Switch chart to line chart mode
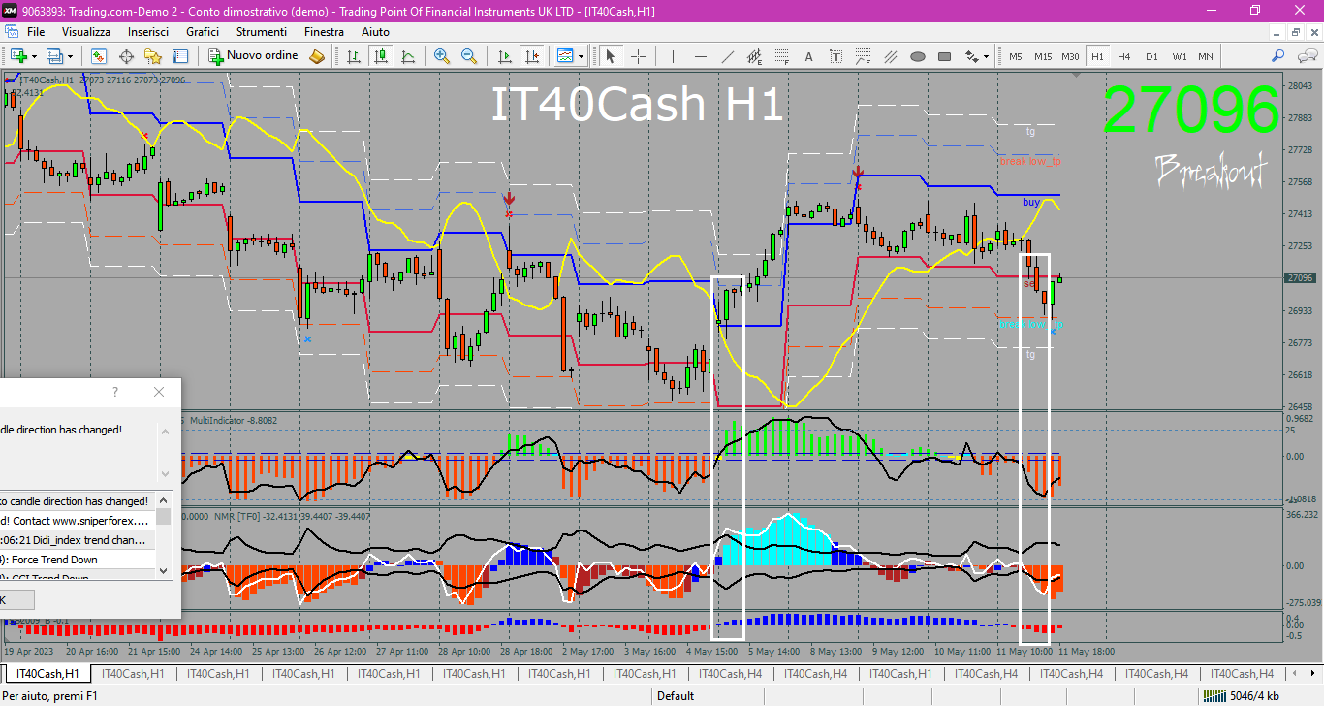Image resolution: width=1324 pixels, height=706 pixels. point(408,56)
